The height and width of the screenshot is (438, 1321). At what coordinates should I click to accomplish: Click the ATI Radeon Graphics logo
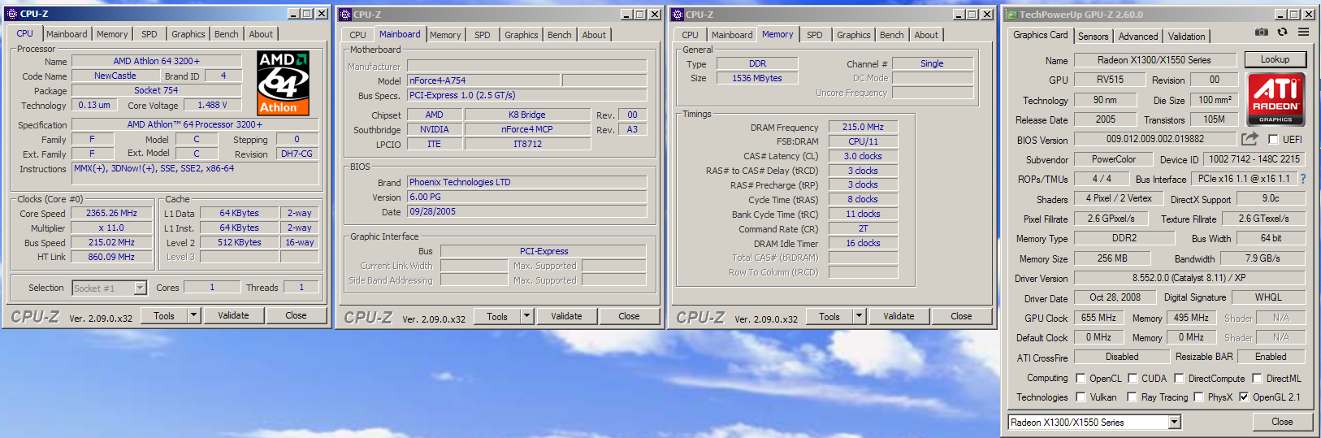coord(1276,99)
